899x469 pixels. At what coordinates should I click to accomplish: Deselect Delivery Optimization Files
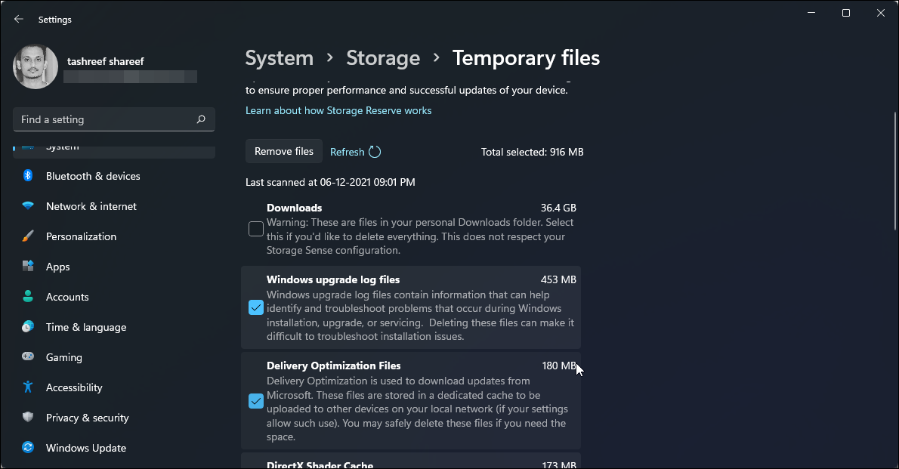(256, 401)
